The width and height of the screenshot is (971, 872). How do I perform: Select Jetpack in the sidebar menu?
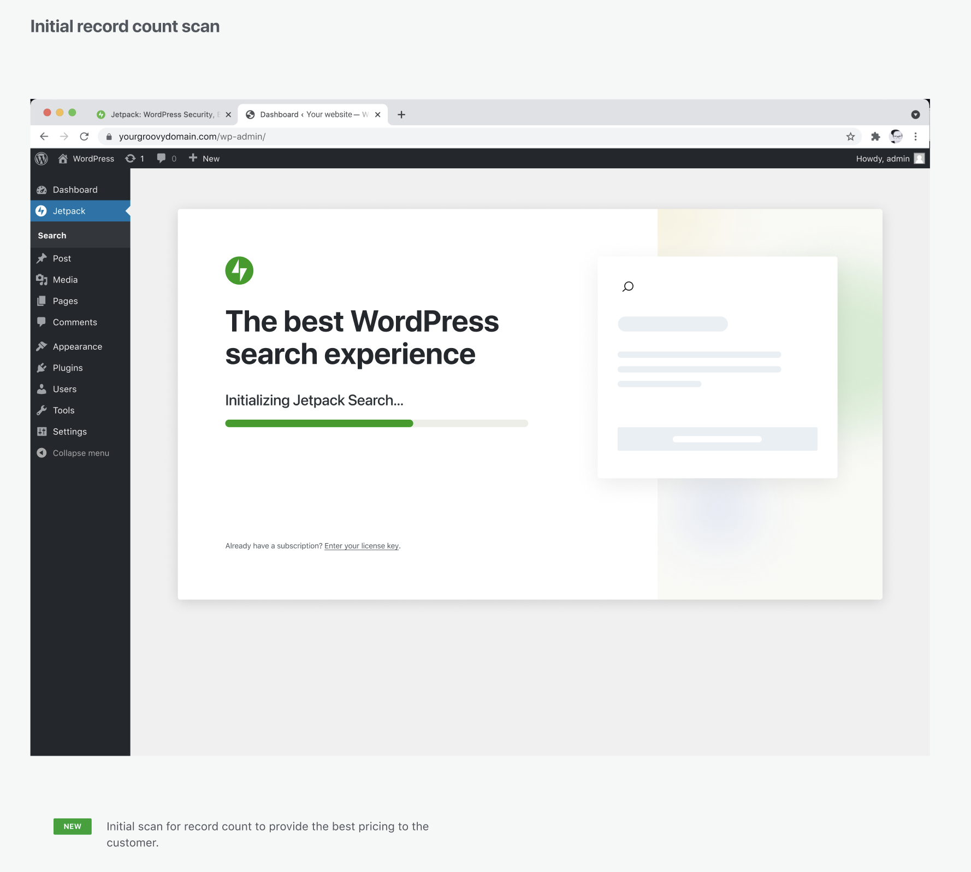(80, 211)
